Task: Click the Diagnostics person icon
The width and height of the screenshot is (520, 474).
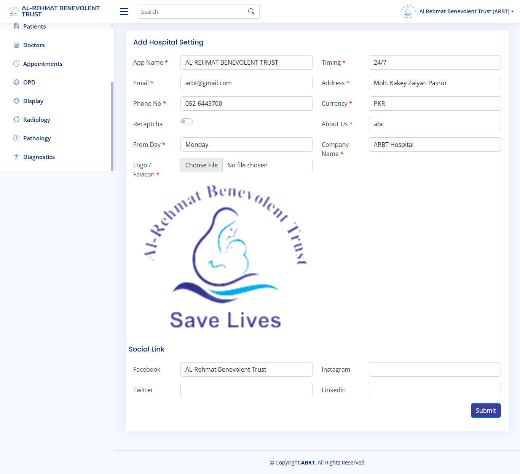Action: point(16,157)
